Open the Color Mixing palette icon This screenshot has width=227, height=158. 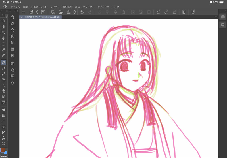click(x=13, y=43)
